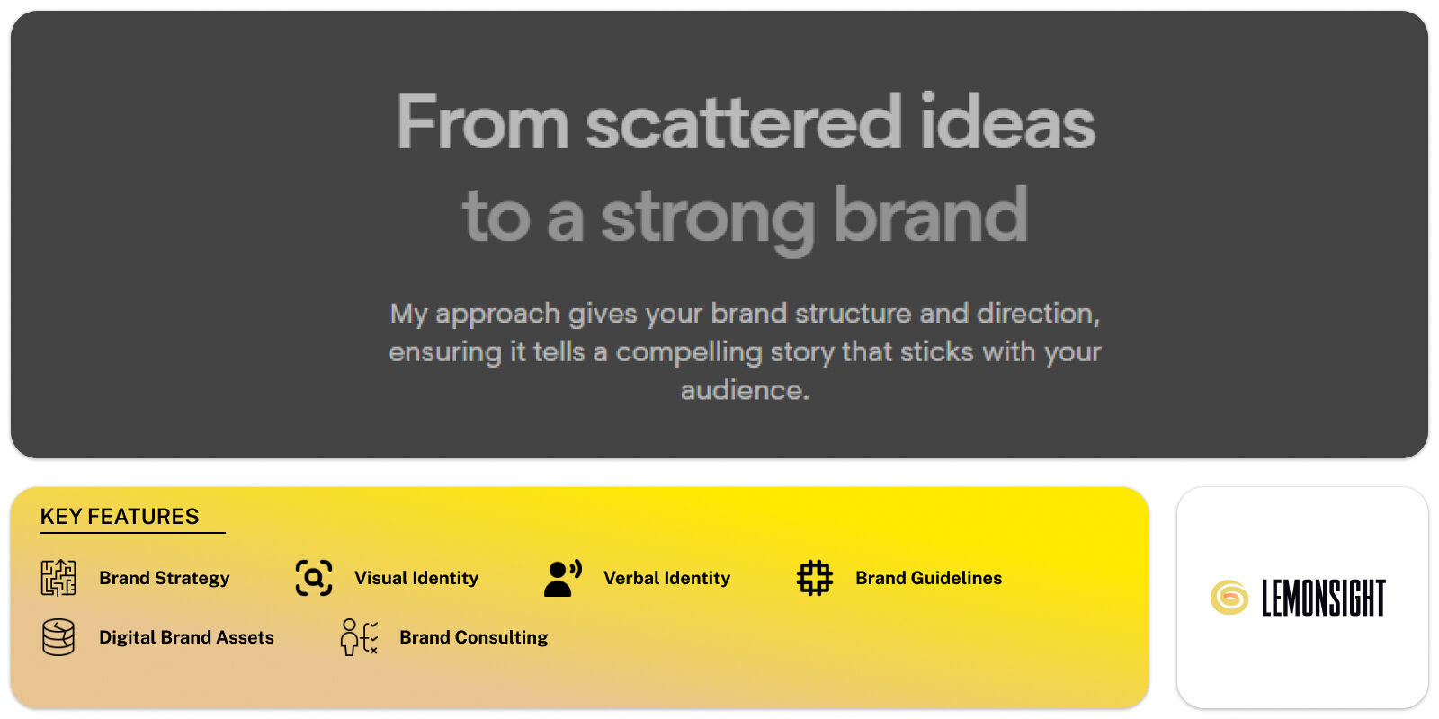This screenshot has width=1439, height=719.
Task: Click the Visual Identity scan icon
Action: click(314, 578)
